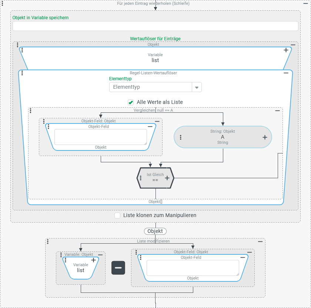
Task: Click the plus icon on the top Variable list block
Action: point(286,50)
